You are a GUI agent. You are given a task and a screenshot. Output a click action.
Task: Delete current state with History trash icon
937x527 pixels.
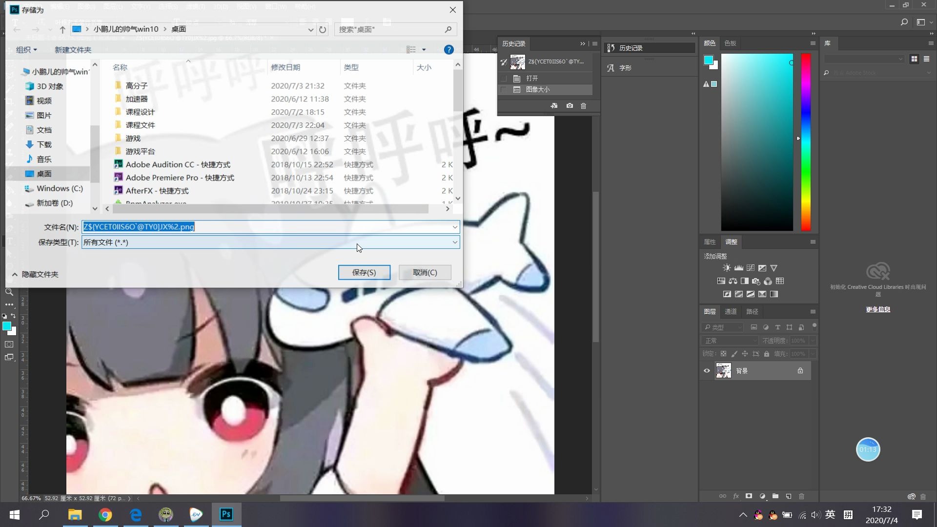tap(583, 106)
